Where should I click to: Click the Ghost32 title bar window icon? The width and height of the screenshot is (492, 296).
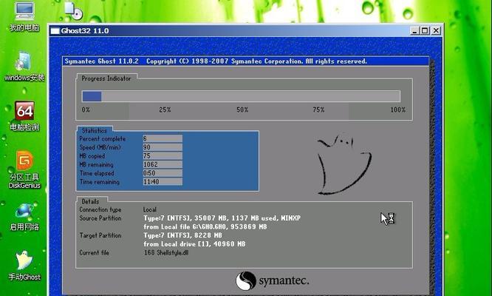click(55, 31)
